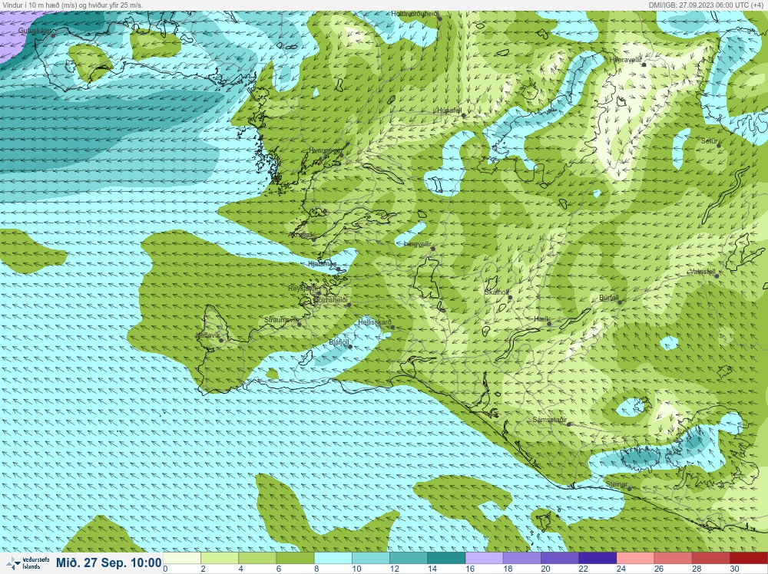This screenshot has height=574, width=768.
Task: Click the legend scale number 16
Action: pyautogui.click(x=470, y=569)
